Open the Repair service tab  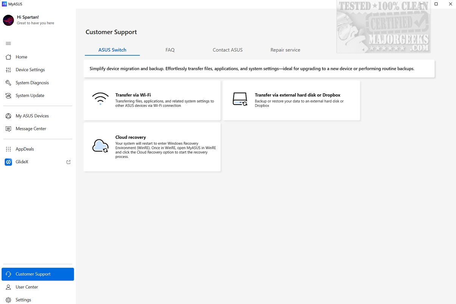coord(285,50)
